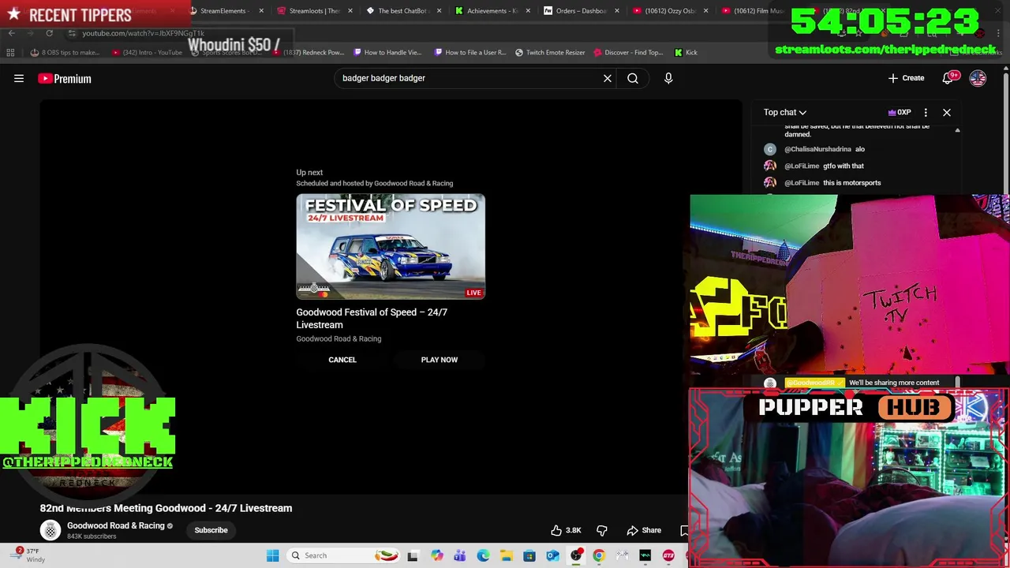Open the 0XP chat points badge
Viewport: 1010px width, 568px height.
pos(900,112)
